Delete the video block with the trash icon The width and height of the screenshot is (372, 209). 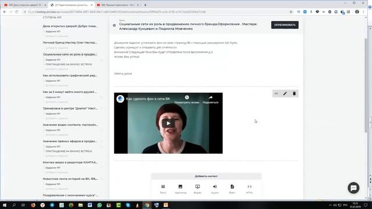click(x=294, y=93)
